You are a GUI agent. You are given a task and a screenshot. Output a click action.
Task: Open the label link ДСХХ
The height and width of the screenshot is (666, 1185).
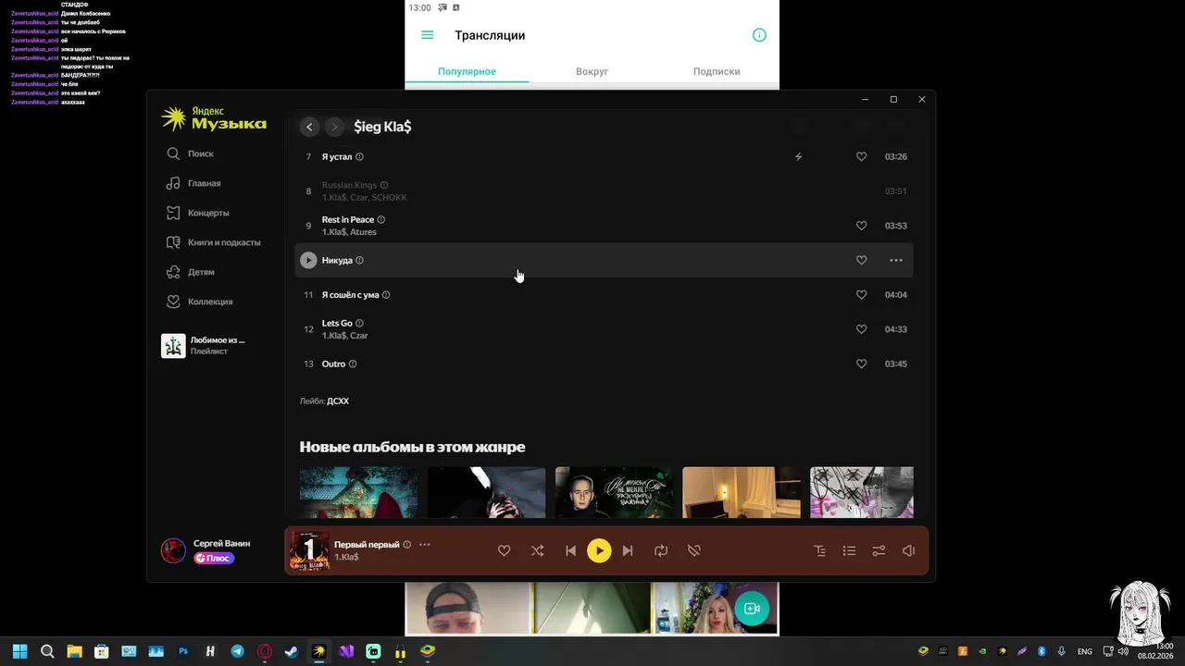pyautogui.click(x=338, y=401)
